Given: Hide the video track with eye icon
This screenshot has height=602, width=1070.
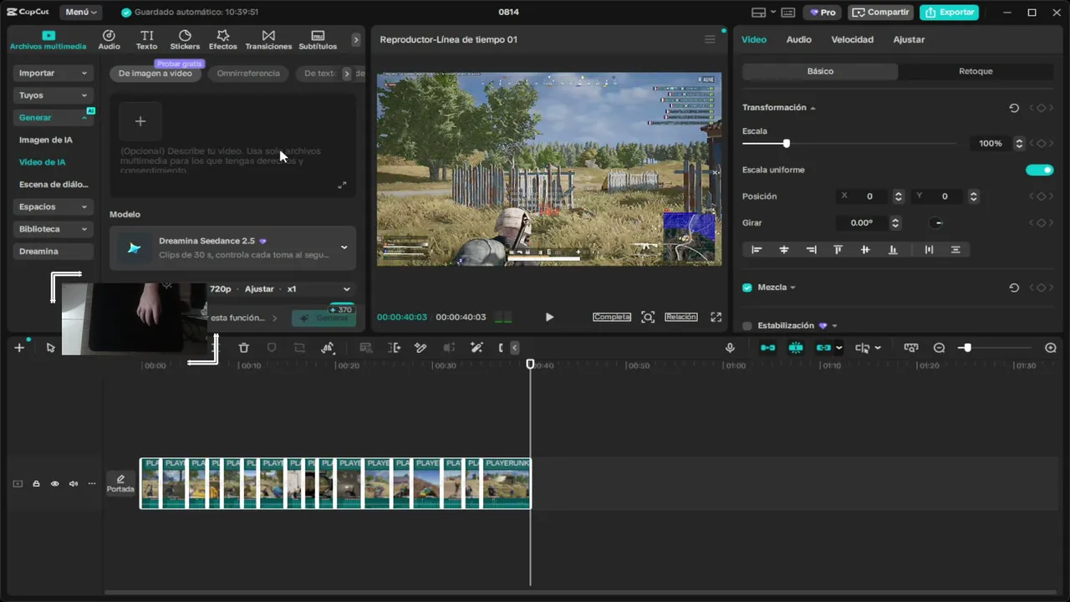Looking at the screenshot, I should 55,484.
